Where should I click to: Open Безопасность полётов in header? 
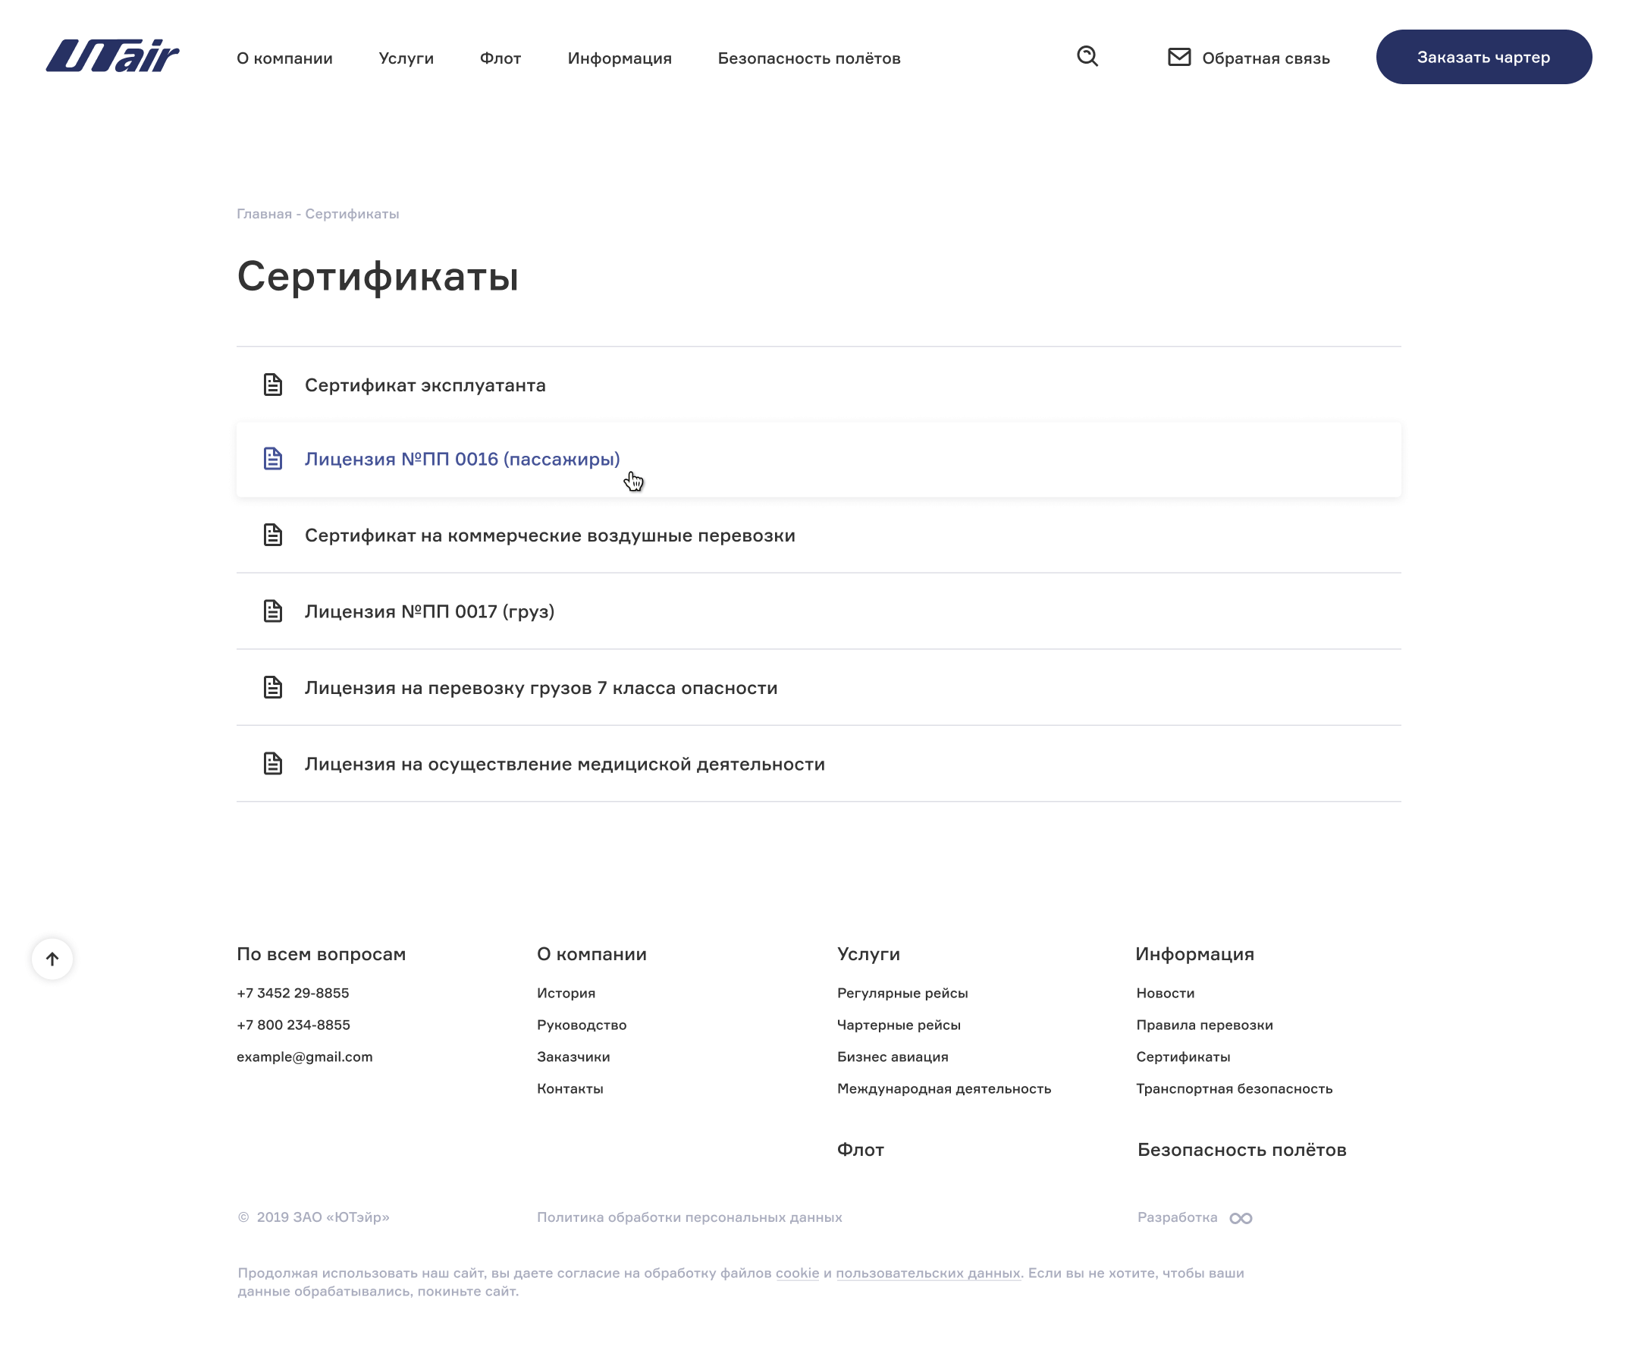tap(809, 58)
